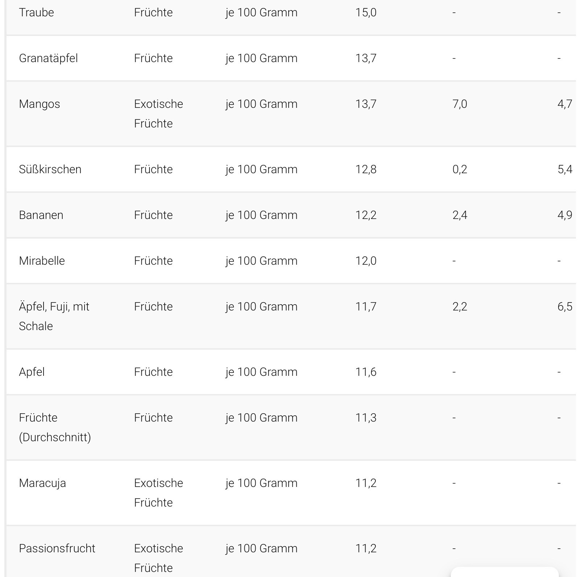Click Exotische Früchte category for Mangos
Image resolution: width=581 pixels, height=577 pixels.
[x=158, y=114]
